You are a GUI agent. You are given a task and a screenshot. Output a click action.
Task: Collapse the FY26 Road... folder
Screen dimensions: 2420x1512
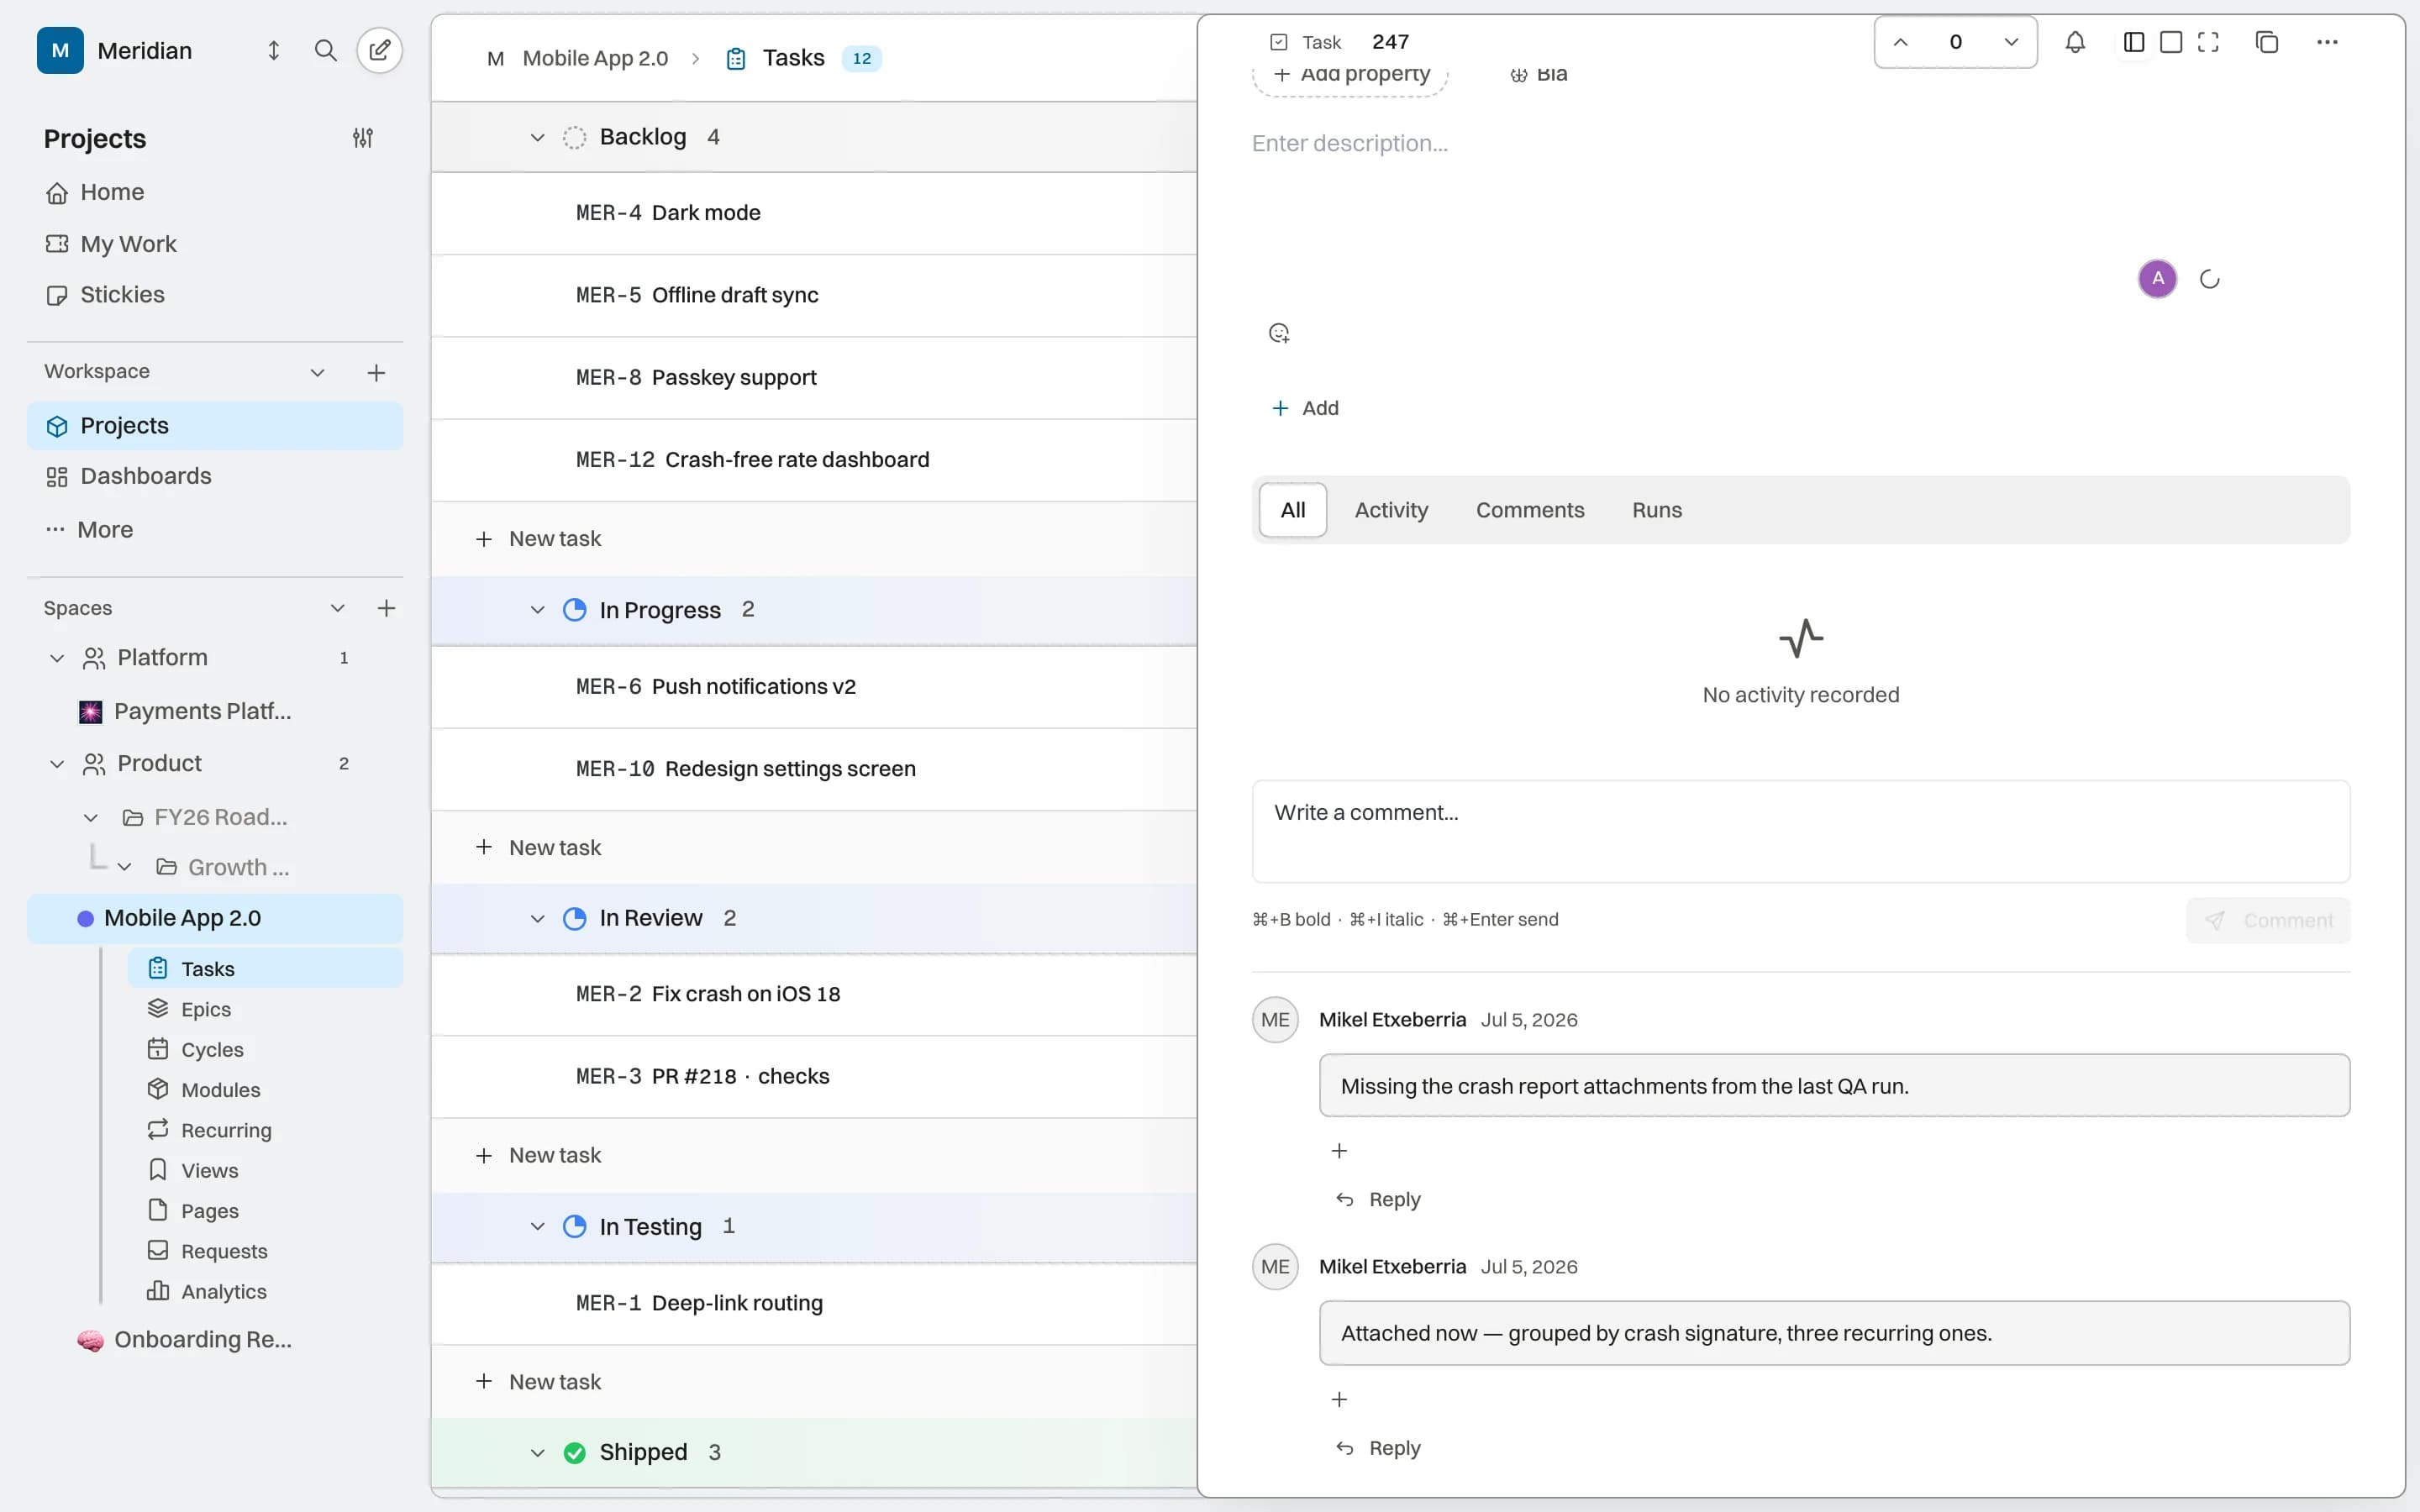point(91,817)
